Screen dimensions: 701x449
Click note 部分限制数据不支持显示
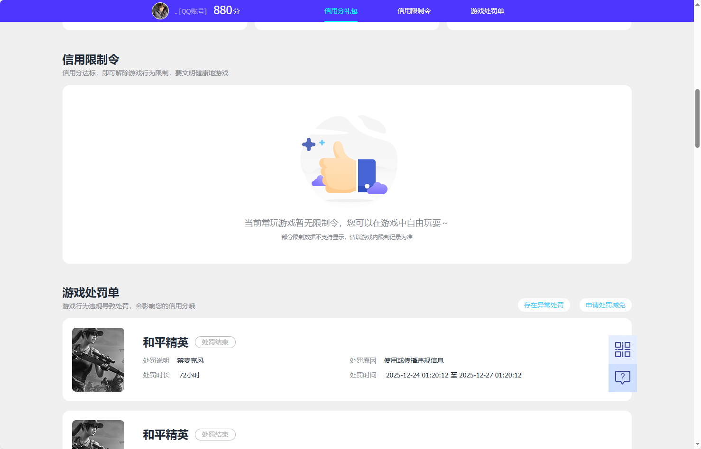coord(313,237)
